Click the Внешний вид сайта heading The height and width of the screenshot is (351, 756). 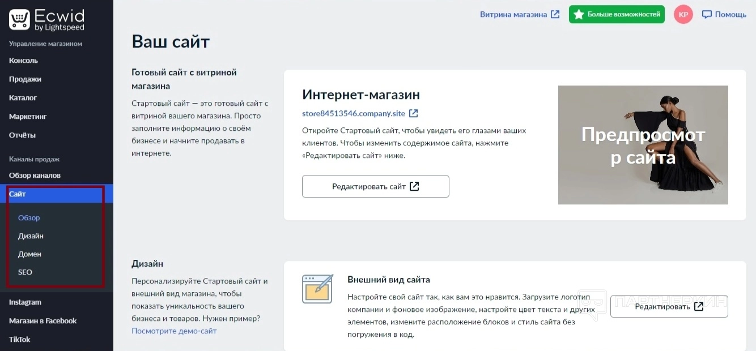389,280
